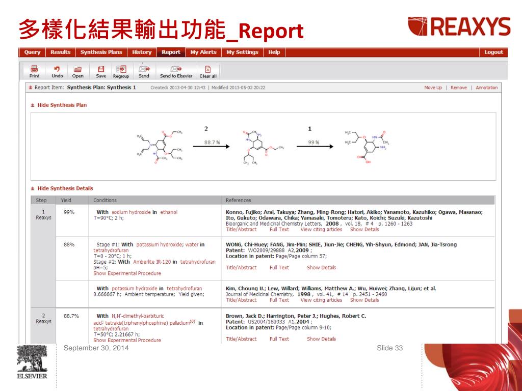This screenshot has width=522, height=391.
Task: Click the starting material diallyl structure
Action: coord(160,146)
